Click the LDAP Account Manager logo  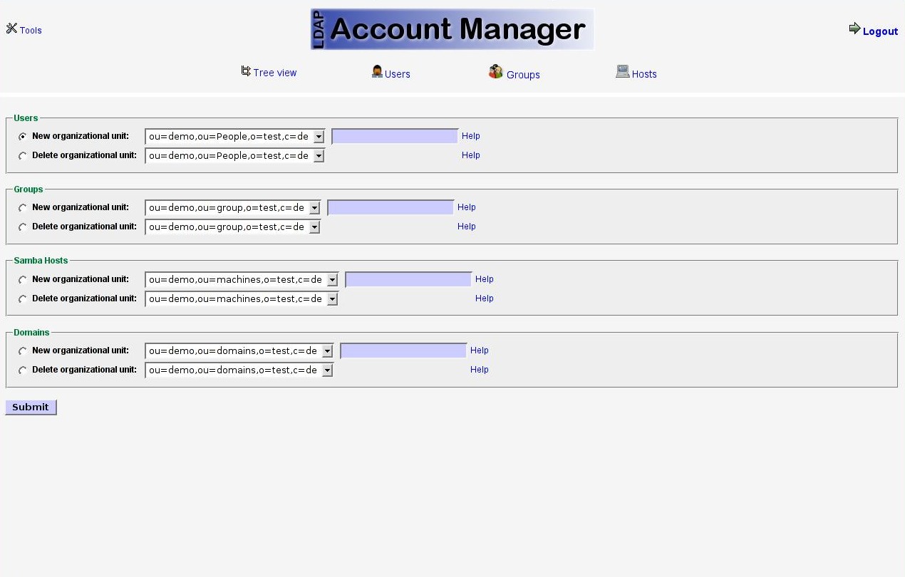coord(452,29)
